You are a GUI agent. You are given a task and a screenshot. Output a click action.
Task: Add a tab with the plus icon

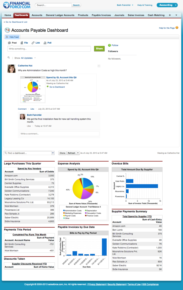(170, 15)
